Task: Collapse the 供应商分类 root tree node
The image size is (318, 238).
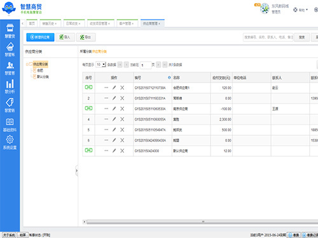Action: (x=27, y=64)
